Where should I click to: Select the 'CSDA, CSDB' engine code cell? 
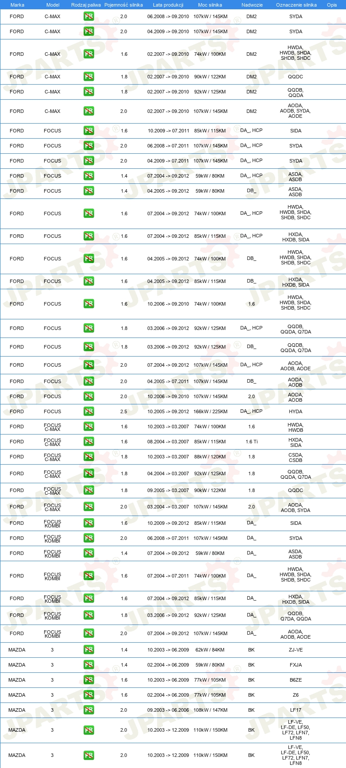(296, 458)
